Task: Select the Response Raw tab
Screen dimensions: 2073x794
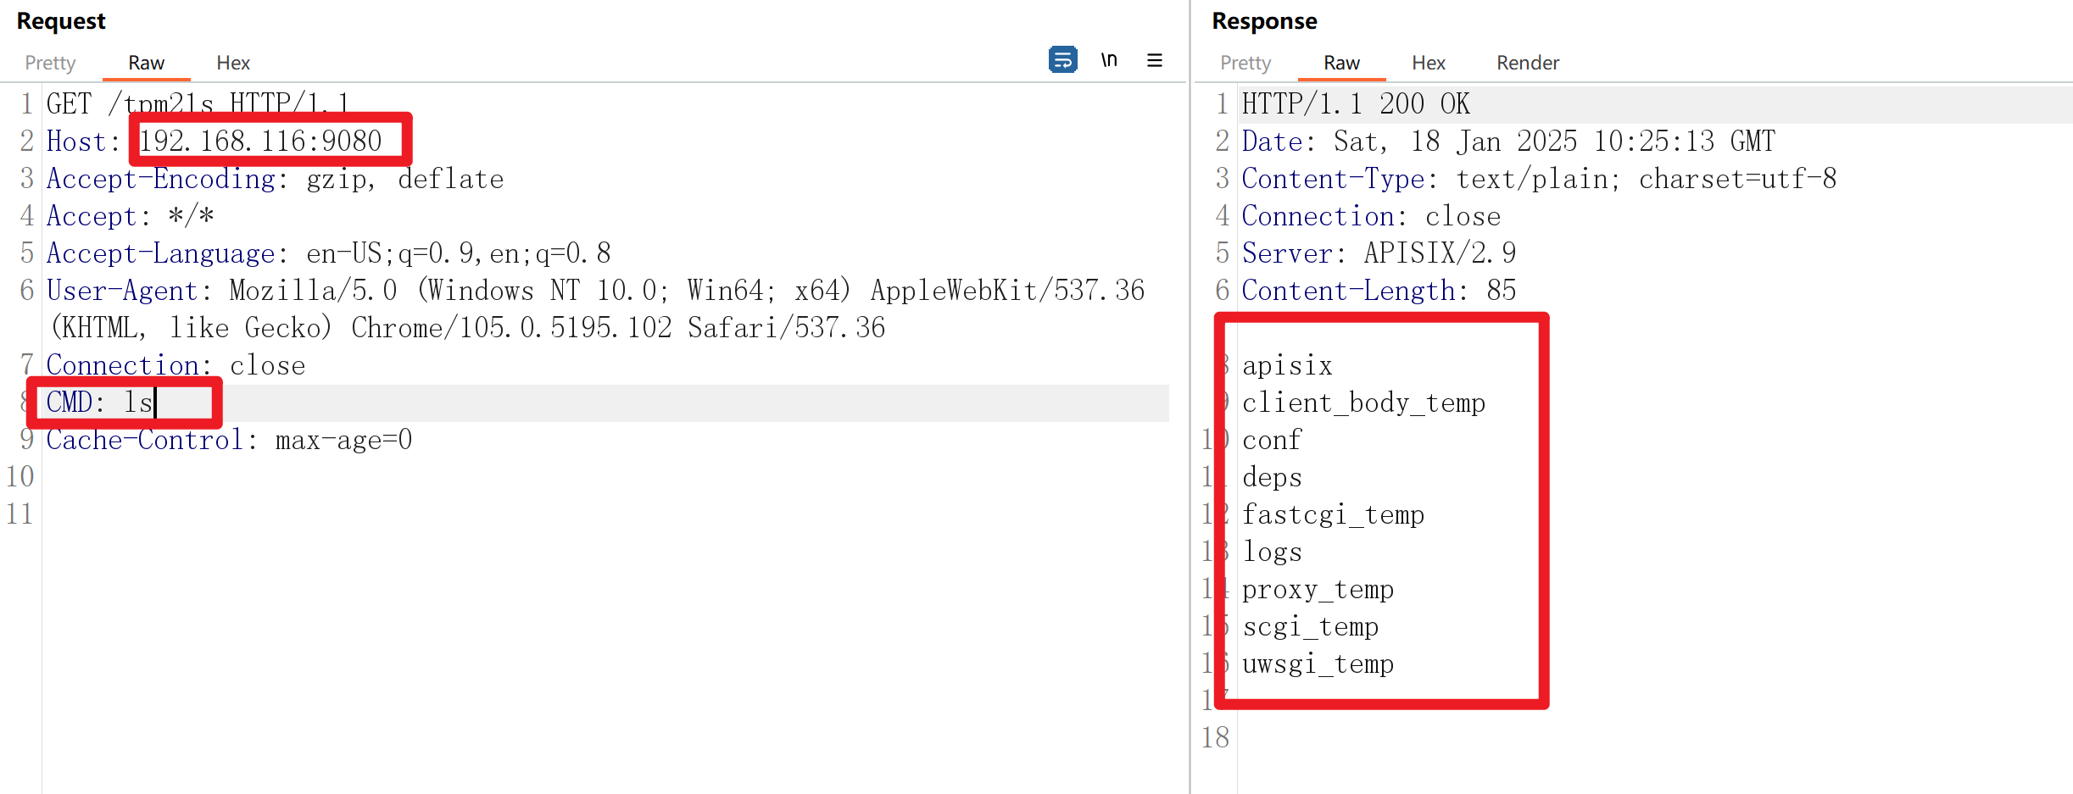Action: point(1341,63)
